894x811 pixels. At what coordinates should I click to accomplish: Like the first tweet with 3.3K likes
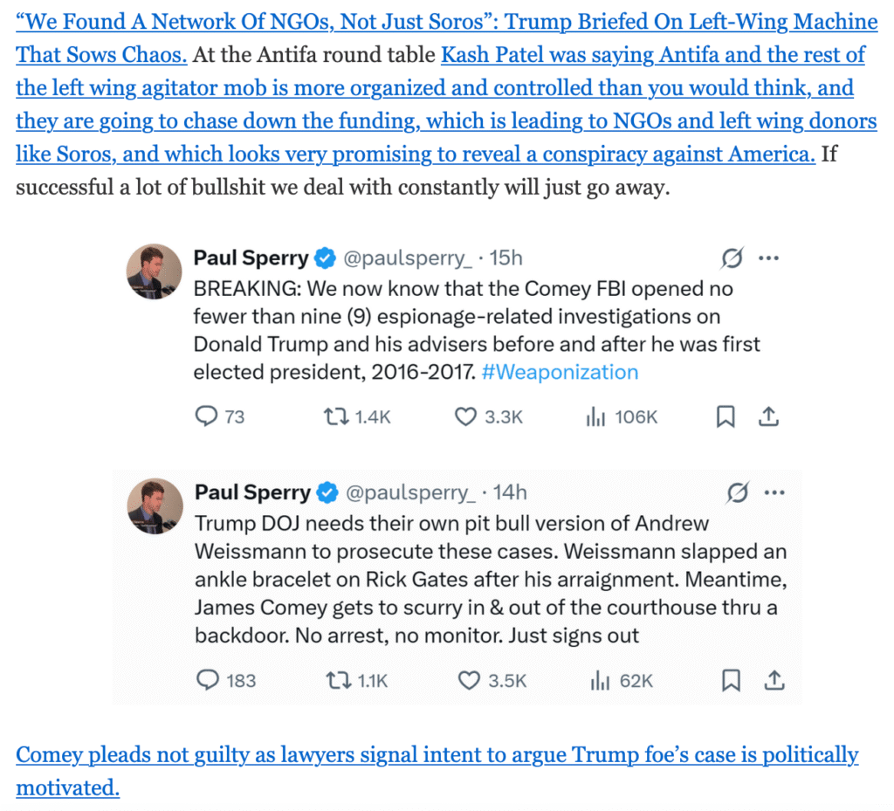point(466,417)
